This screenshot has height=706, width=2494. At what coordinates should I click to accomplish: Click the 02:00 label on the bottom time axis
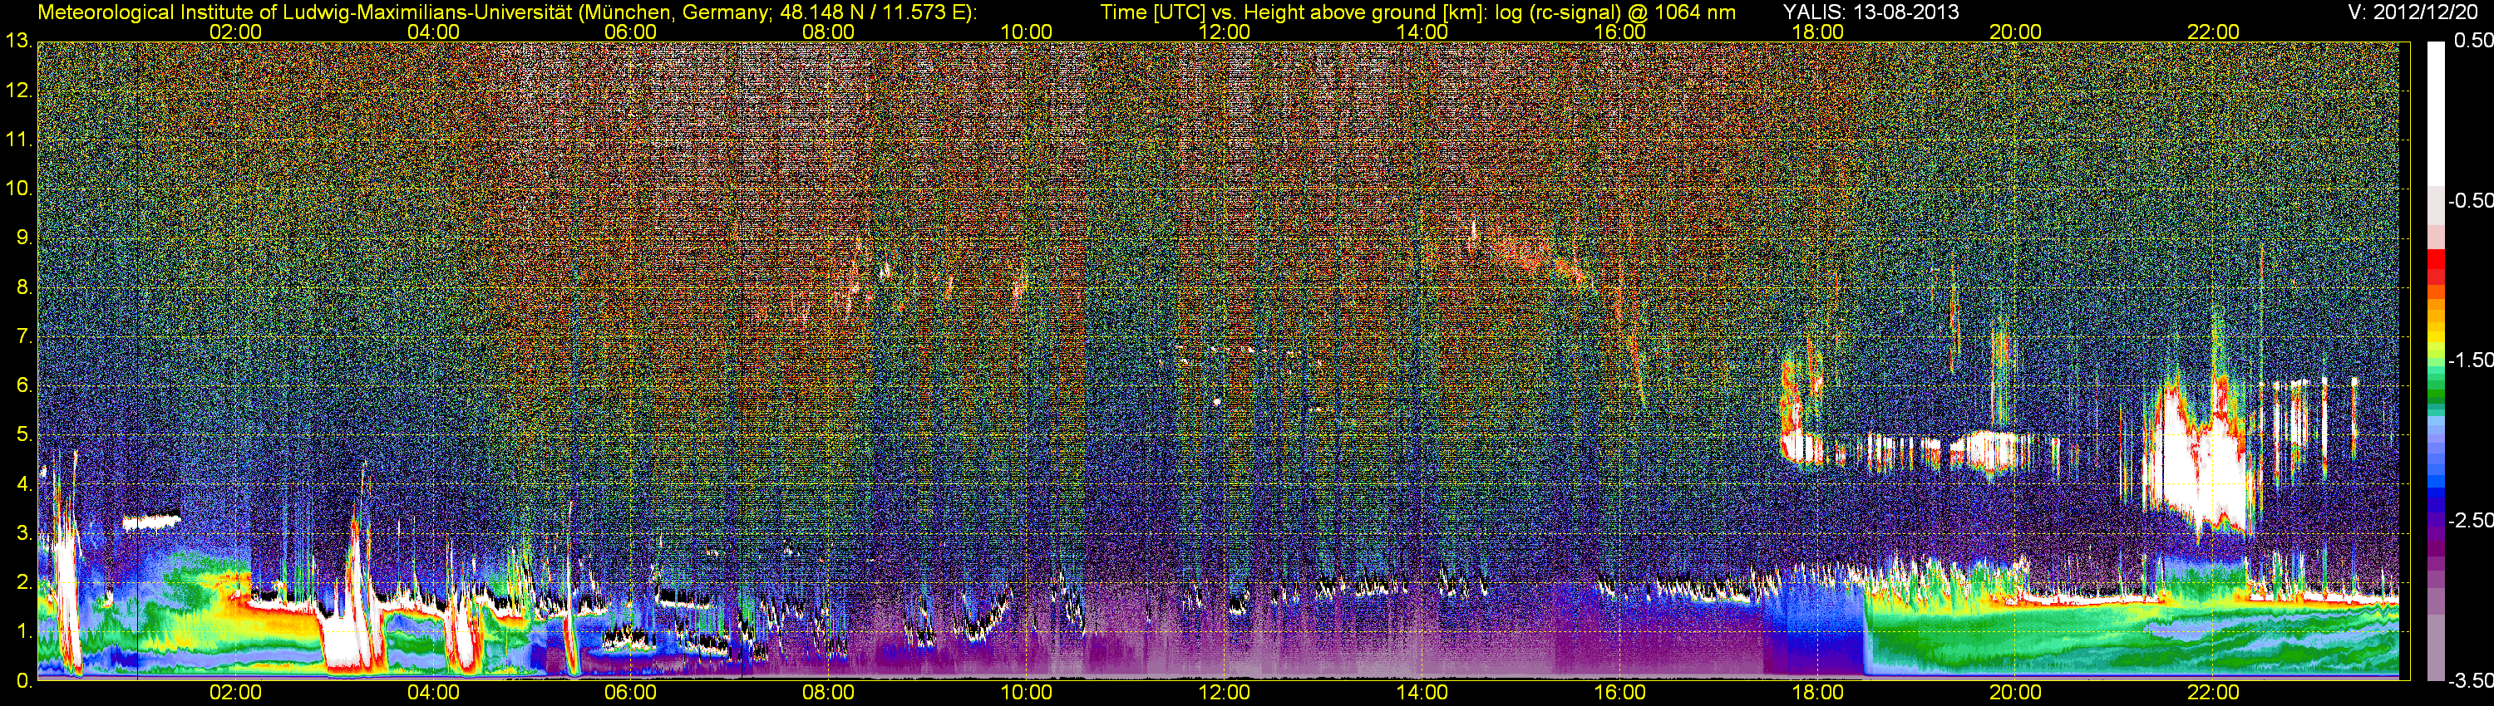pos(235,693)
